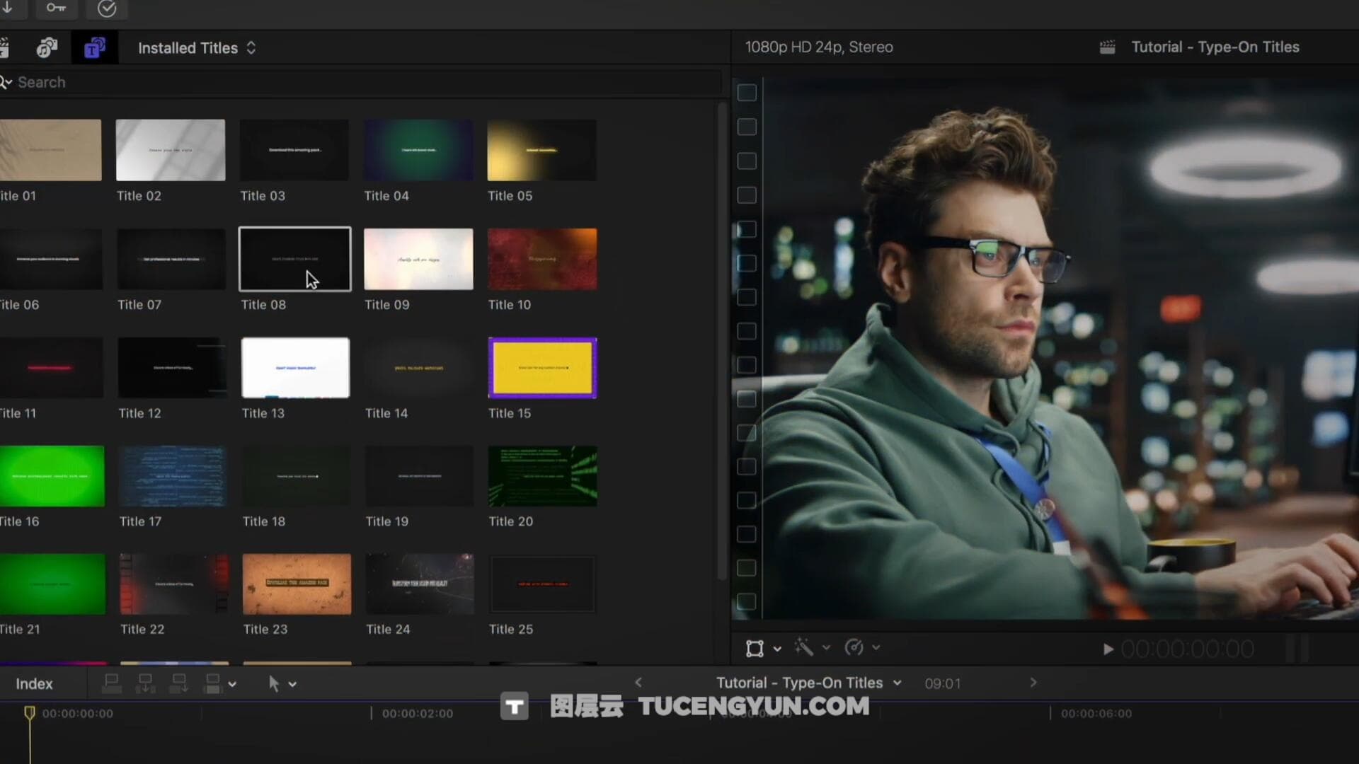Open the timeline Index
This screenshot has height=764, width=1359.
pyautogui.click(x=34, y=684)
